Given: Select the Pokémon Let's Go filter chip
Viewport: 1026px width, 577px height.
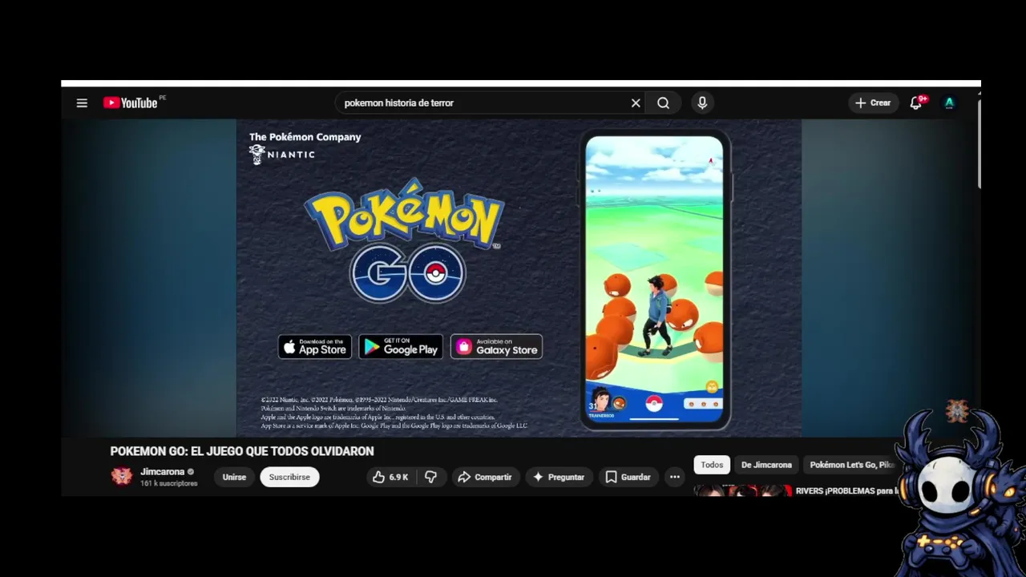Looking at the screenshot, I should 852,465.
